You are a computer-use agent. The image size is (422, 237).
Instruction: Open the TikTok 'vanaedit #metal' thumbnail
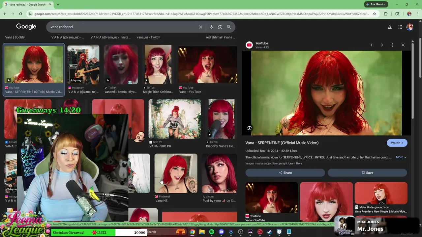(121, 64)
